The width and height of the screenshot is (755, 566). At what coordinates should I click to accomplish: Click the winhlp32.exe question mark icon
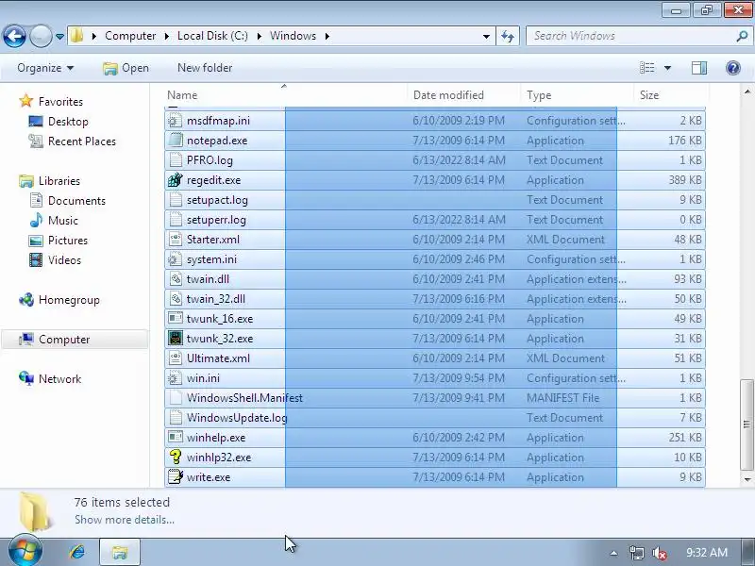175,457
